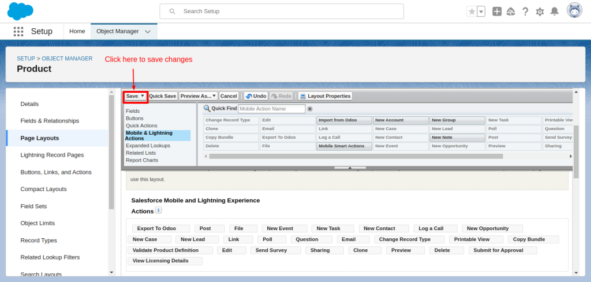Open Layout Properties

325,96
